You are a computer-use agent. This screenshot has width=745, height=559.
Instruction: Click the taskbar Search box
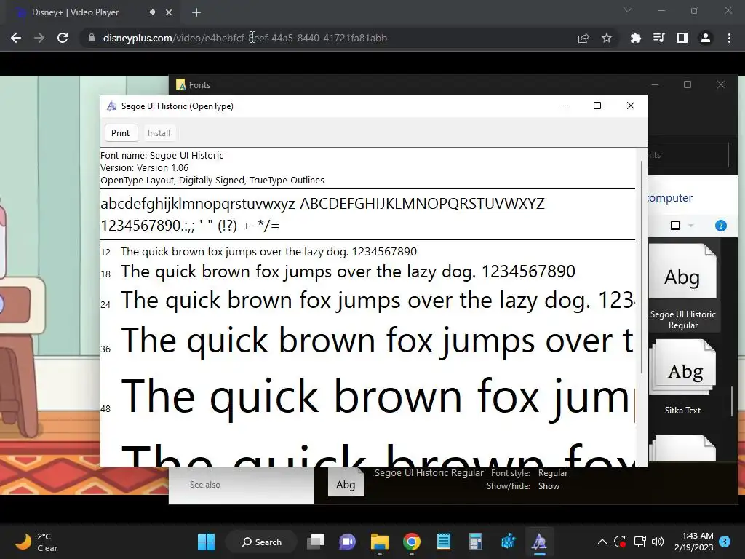[x=261, y=542]
